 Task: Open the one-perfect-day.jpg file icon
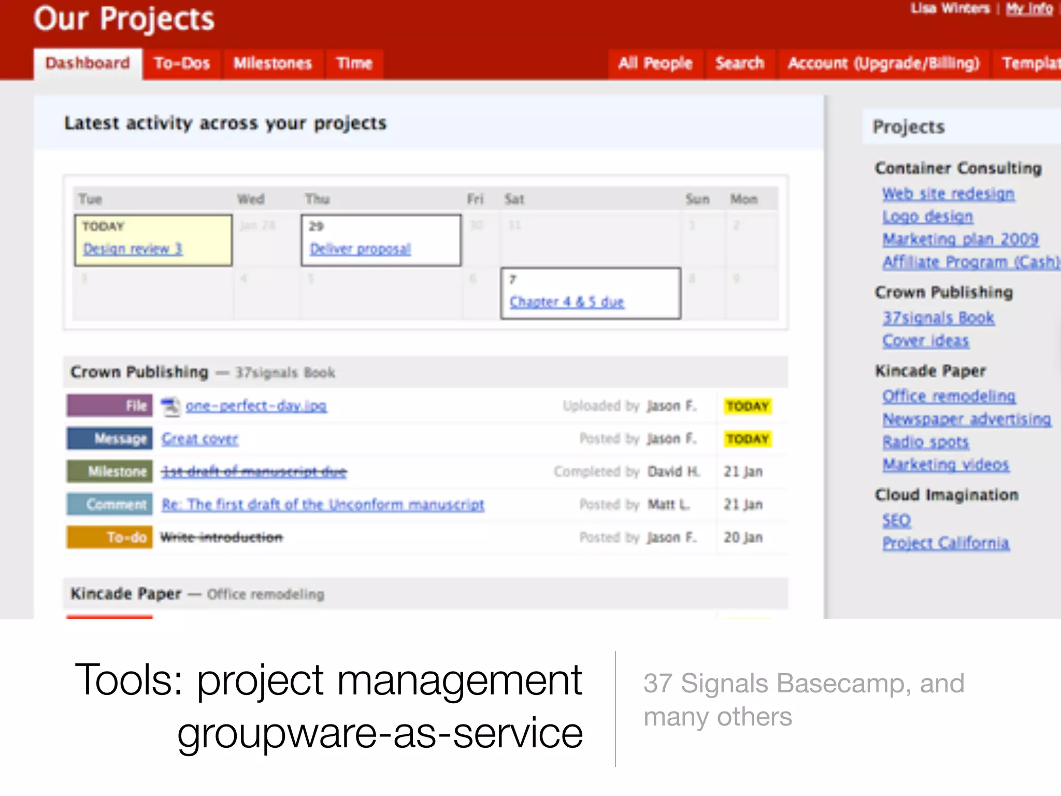(x=170, y=406)
